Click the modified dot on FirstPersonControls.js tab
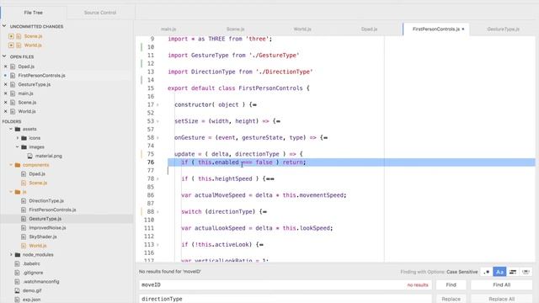539x303 pixels. (463, 29)
